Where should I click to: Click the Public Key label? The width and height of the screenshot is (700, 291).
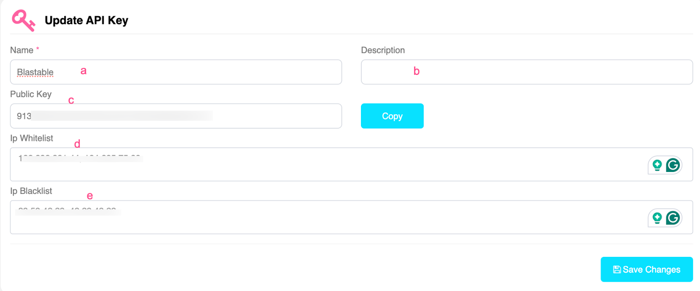[x=31, y=94]
